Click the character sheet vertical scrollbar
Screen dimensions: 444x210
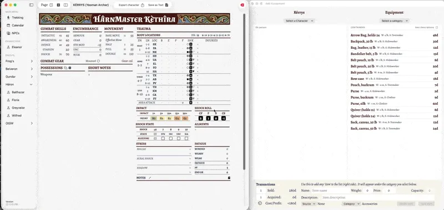pyautogui.click(x=244, y=92)
